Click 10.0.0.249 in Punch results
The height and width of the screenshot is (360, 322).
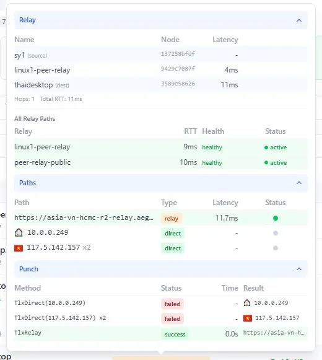click(x=271, y=303)
